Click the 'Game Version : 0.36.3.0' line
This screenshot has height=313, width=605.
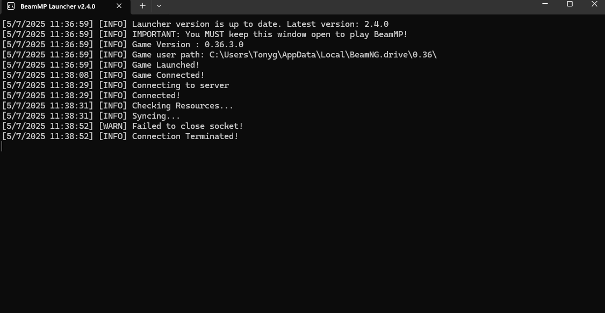[x=188, y=45]
